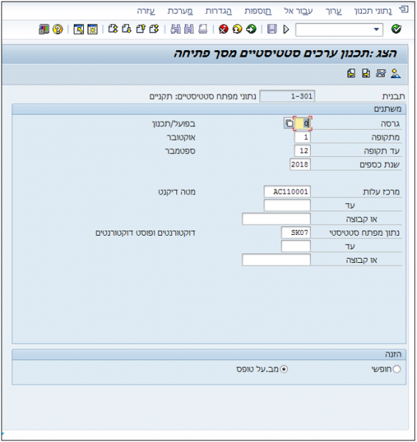Click the Previous Page icon
The image size is (417, 442).
[x=141, y=29]
